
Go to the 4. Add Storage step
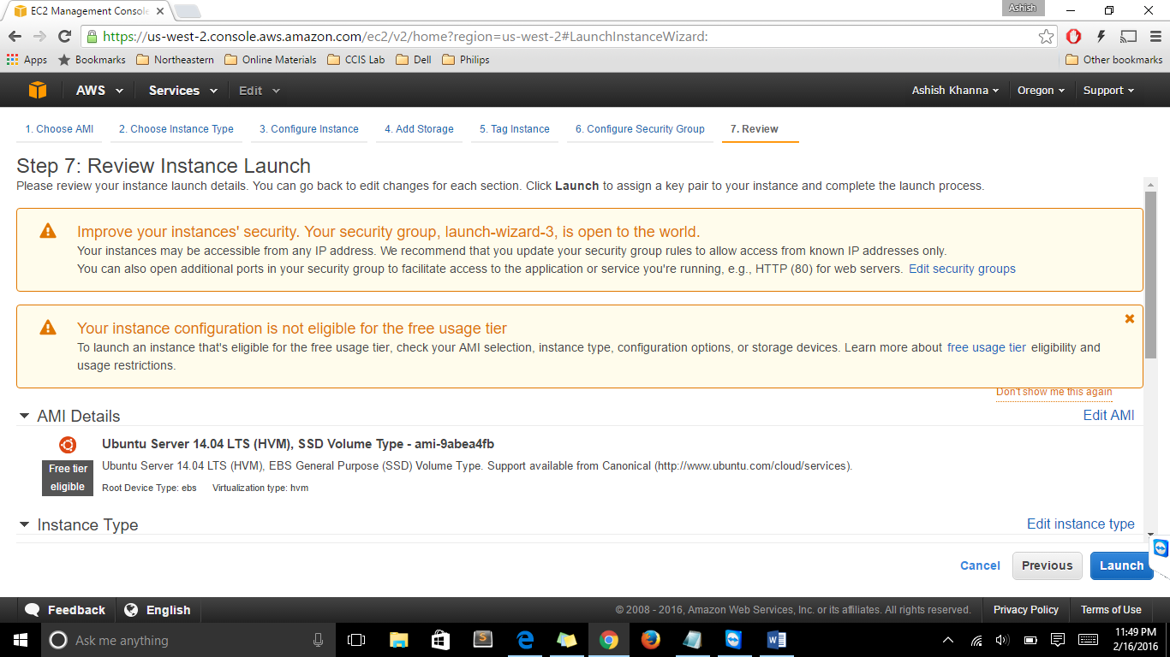(419, 129)
